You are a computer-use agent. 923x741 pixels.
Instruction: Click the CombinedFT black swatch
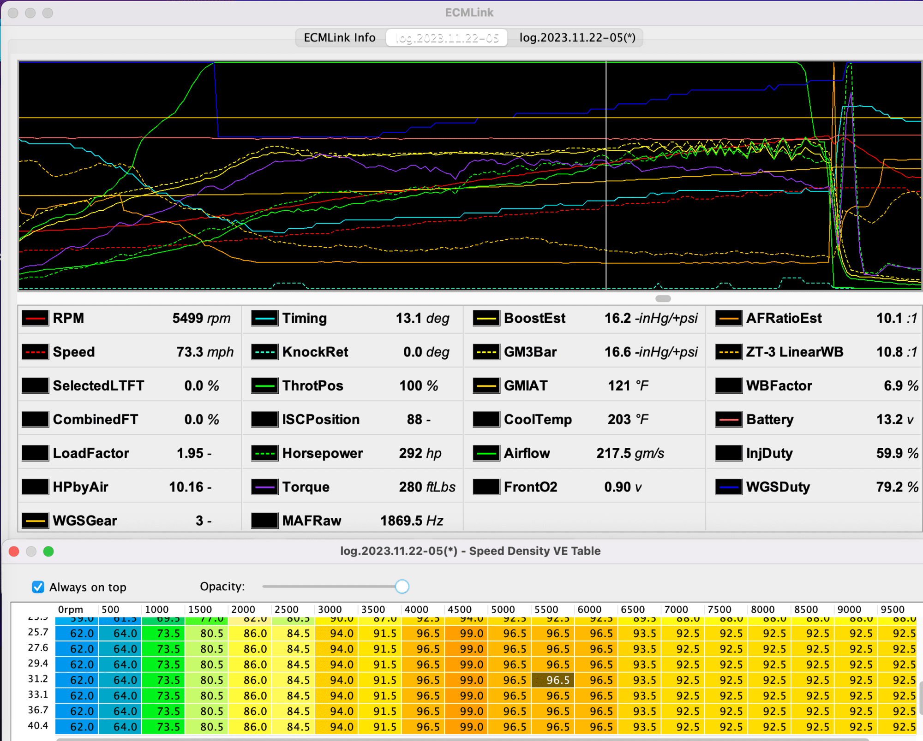[x=35, y=420]
